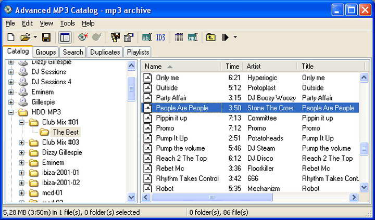This screenshot has height=220, width=375.
Task: Go up one folder level icon
Action: pos(211,37)
